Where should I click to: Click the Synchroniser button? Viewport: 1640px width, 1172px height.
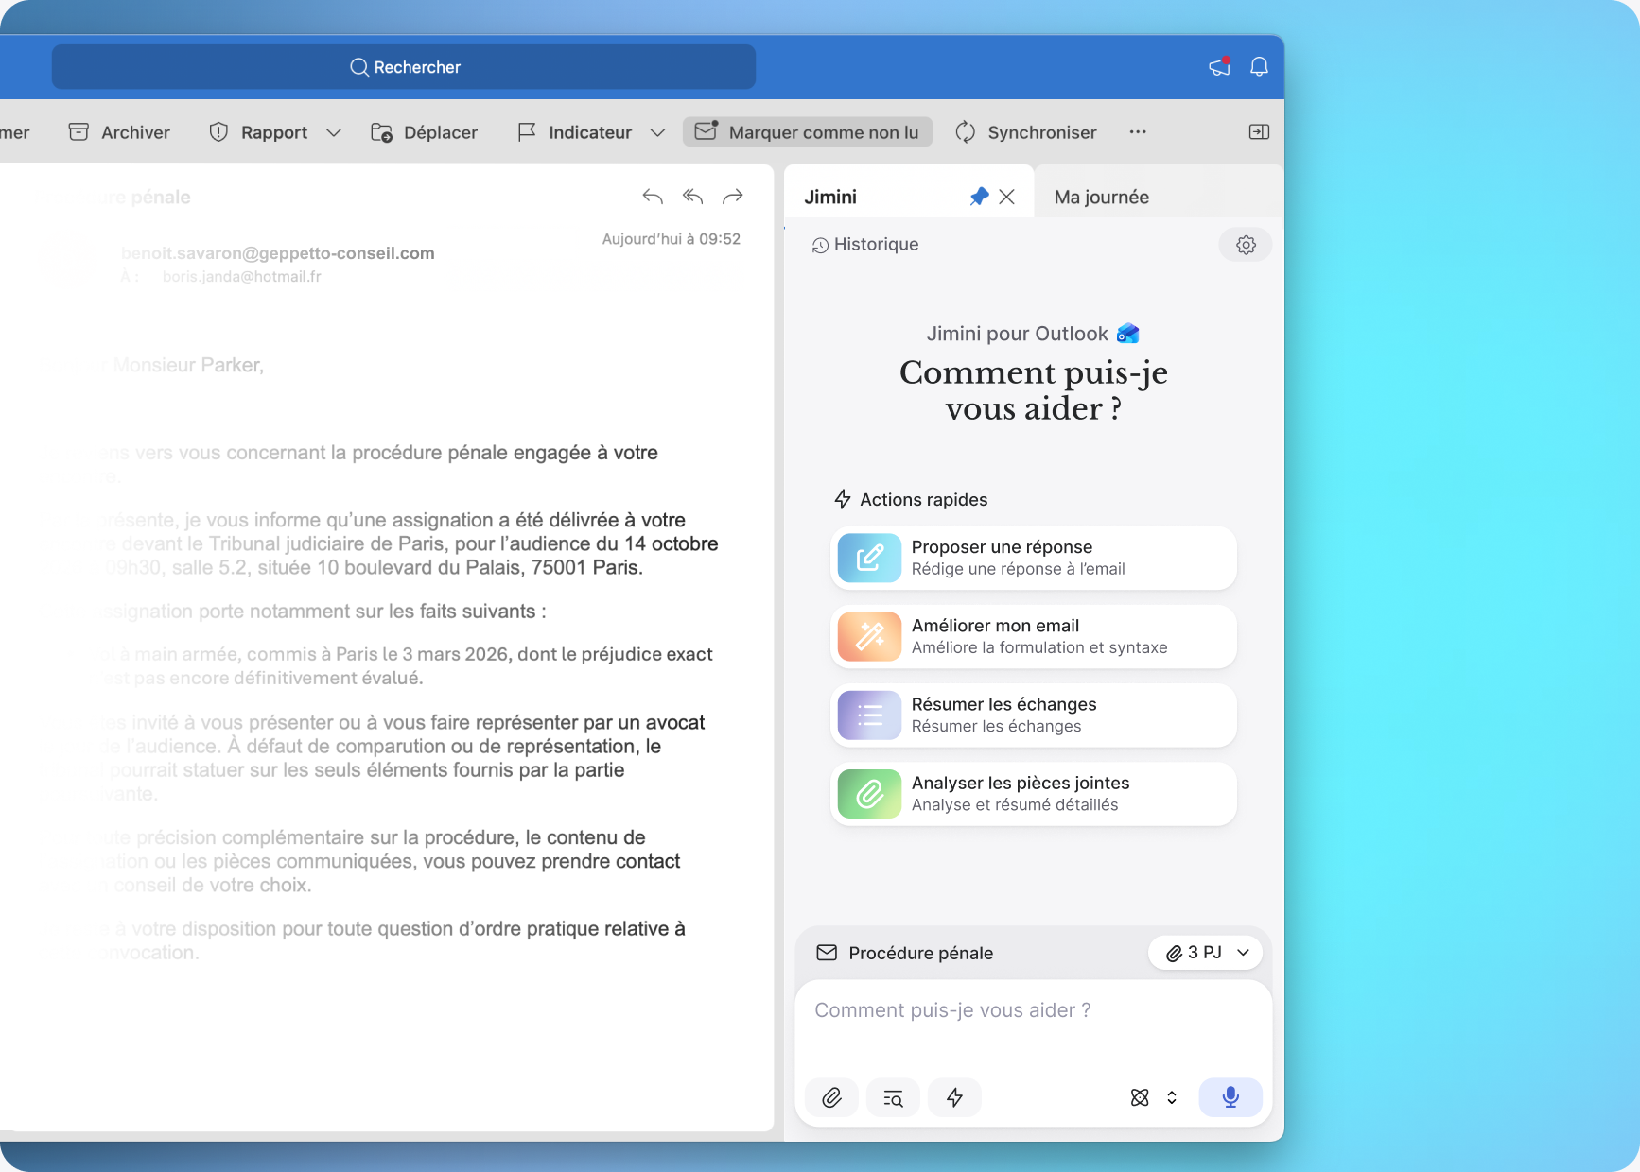(1026, 132)
